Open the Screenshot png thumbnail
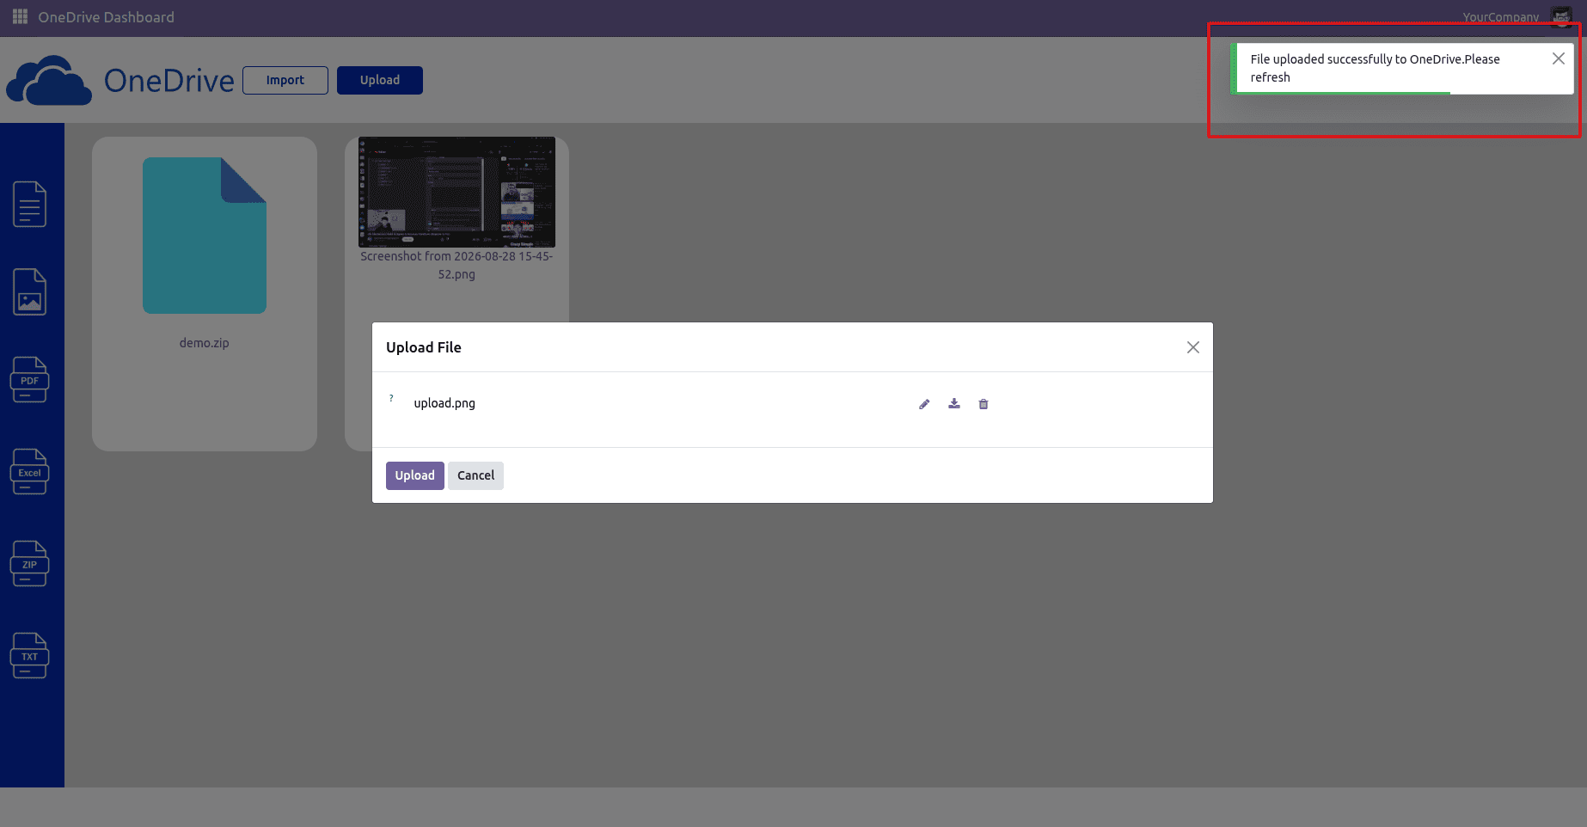The image size is (1587, 827). 456,192
